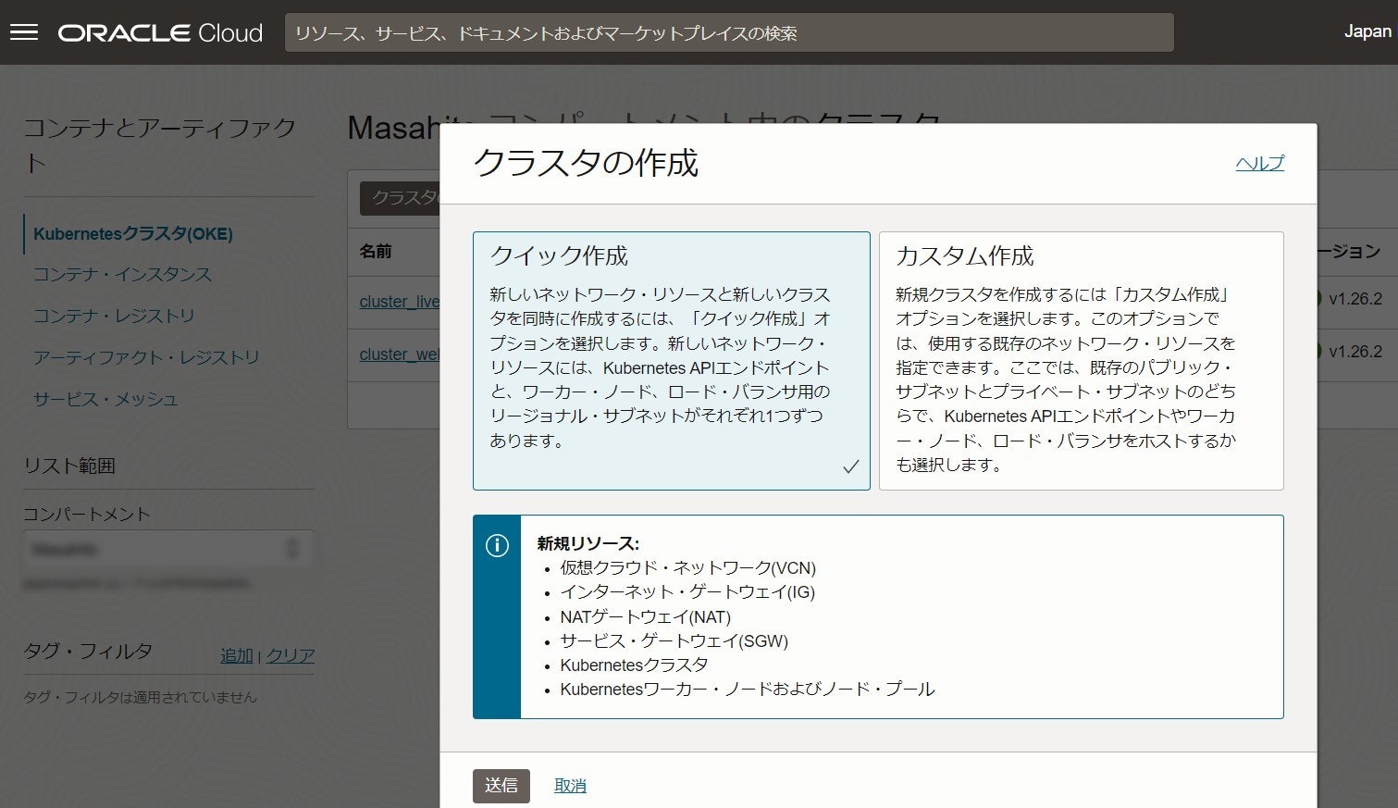The image size is (1398, 808).
Task: Open アーティファクト・レジストリ in the sidebar
Action: (146, 357)
